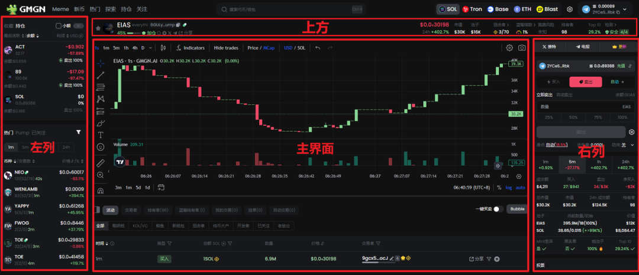Viewport: 639px width, 275px height.
Task: Collapse the left column toggle
Action: [x=78, y=26]
